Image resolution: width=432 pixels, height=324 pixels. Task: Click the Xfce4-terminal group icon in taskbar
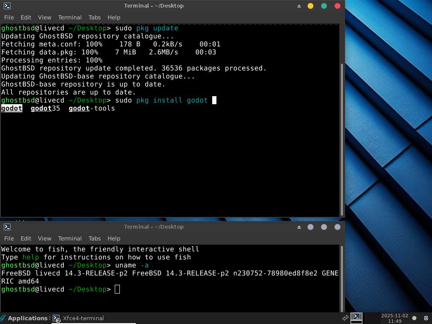57,319
